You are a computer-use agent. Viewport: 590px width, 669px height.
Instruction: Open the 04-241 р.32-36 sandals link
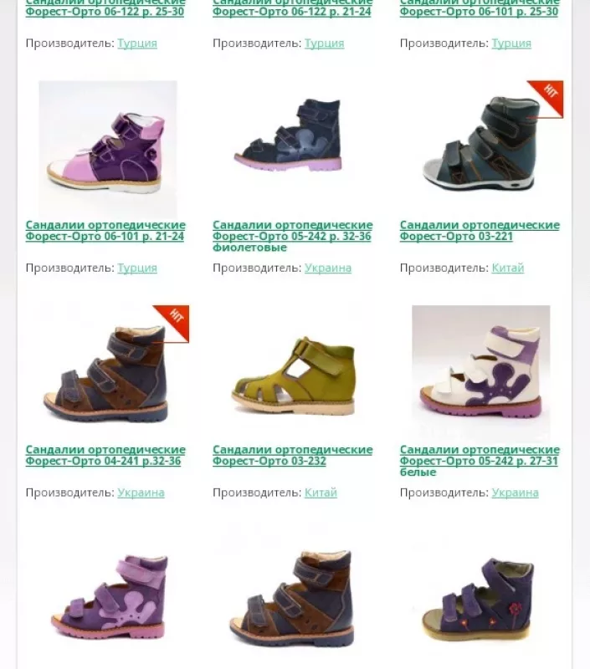(105, 455)
